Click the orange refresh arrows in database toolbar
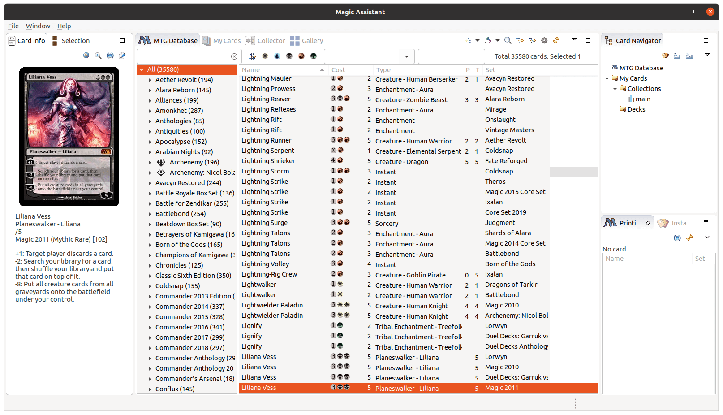Image resolution: width=723 pixels, height=415 pixels. 556,40
